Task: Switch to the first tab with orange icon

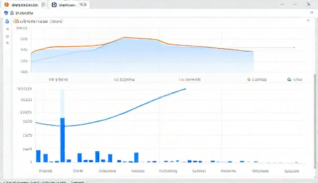Action: tap(24, 4)
